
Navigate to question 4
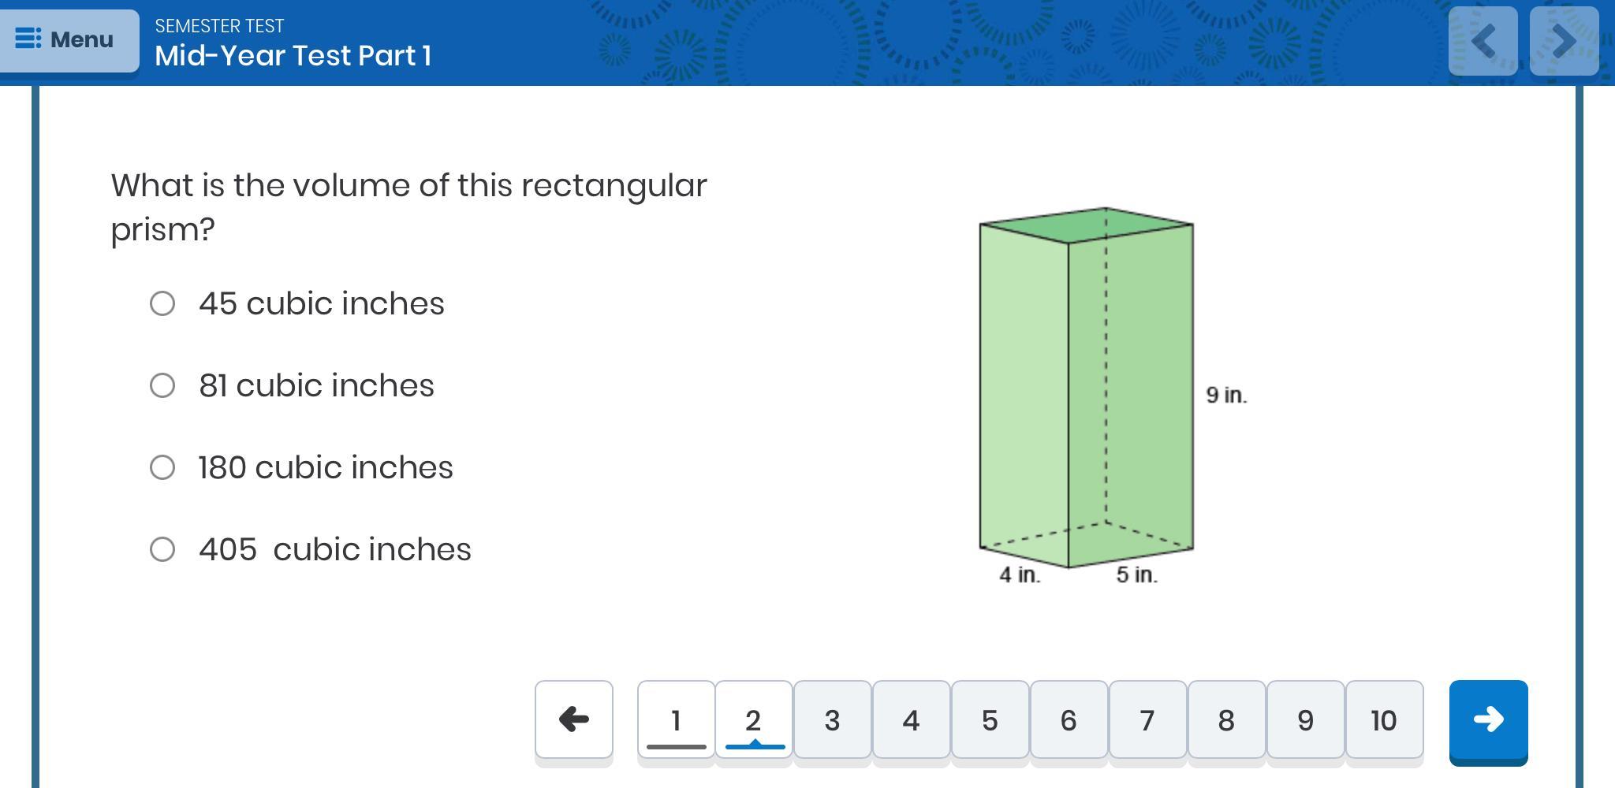(911, 720)
